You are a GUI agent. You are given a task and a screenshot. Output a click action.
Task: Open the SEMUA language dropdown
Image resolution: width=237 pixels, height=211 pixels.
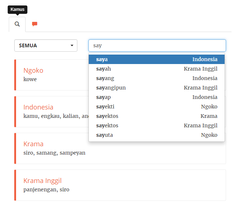46,45
